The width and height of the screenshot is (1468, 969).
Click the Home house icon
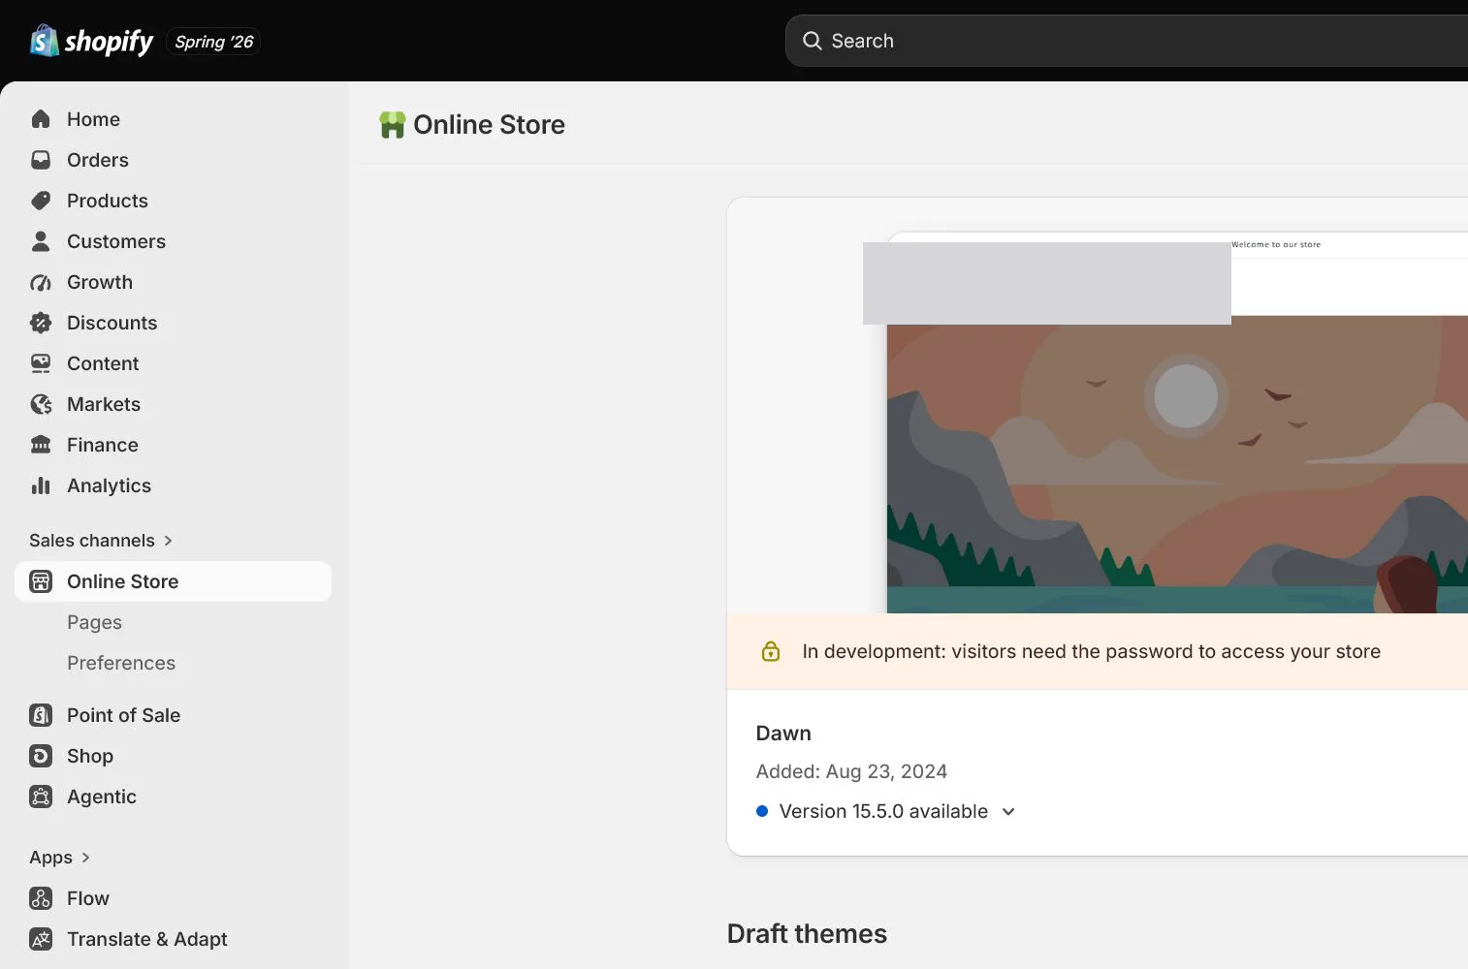pos(41,119)
